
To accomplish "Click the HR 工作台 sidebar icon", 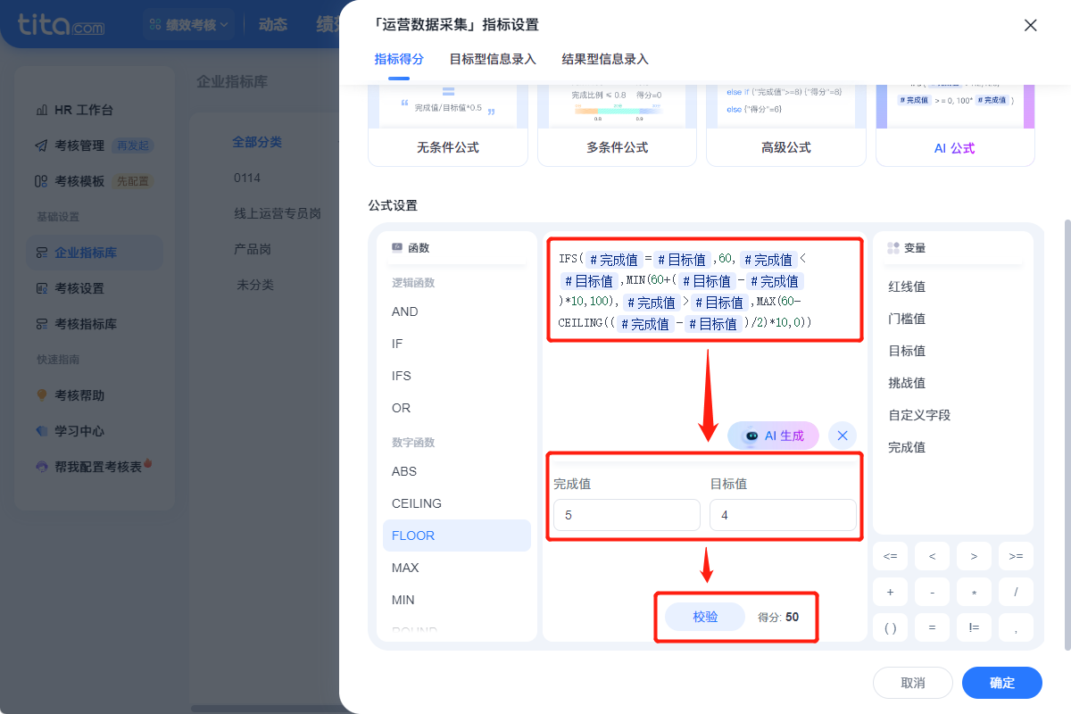I will (41, 110).
